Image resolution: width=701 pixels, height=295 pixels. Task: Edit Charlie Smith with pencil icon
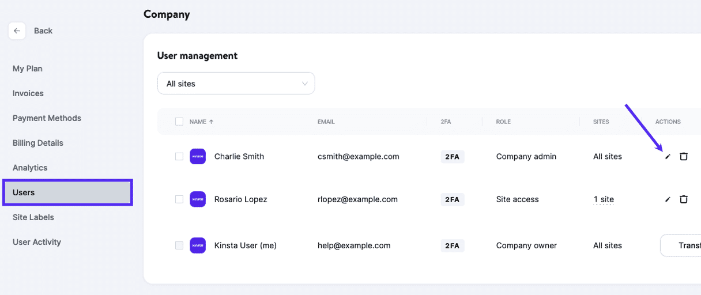click(x=668, y=157)
